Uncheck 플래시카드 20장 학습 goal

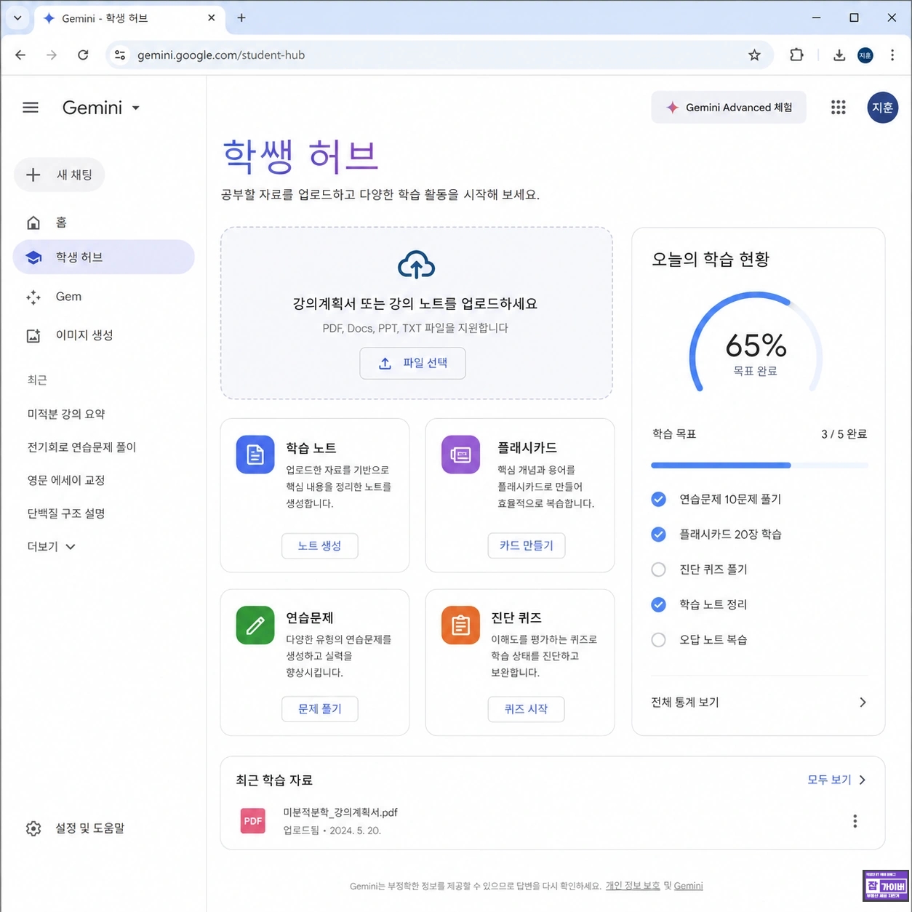tap(658, 535)
